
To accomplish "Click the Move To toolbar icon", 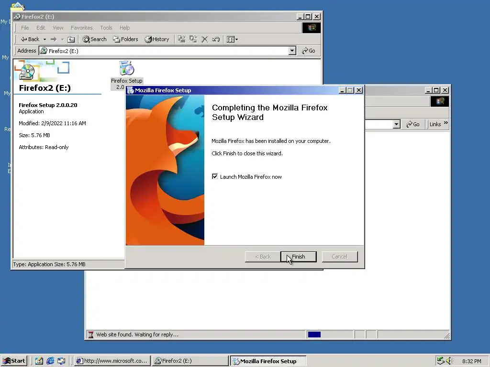I will click(x=181, y=39).
